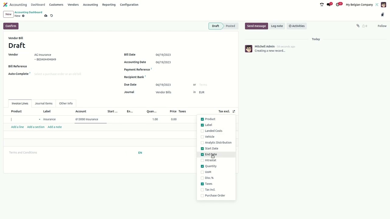Open Mitchell Admin user avatar menu
390x219 pixels.
coord(383,5)
